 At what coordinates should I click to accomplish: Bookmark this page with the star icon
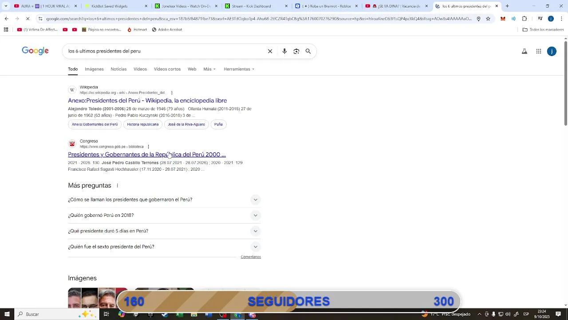(x=488, y=19)
